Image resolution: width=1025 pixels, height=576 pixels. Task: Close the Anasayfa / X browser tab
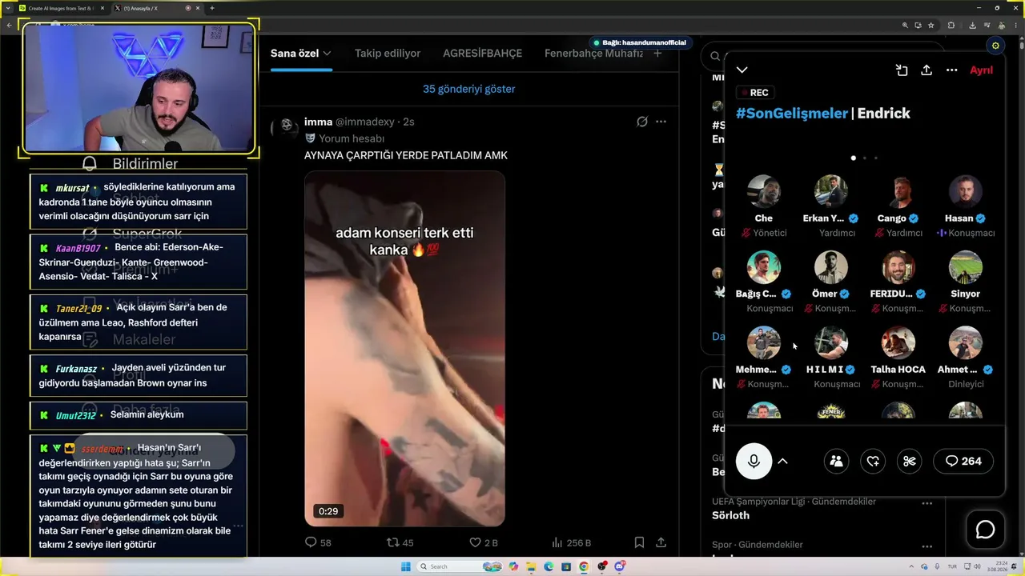pos(199,8)
